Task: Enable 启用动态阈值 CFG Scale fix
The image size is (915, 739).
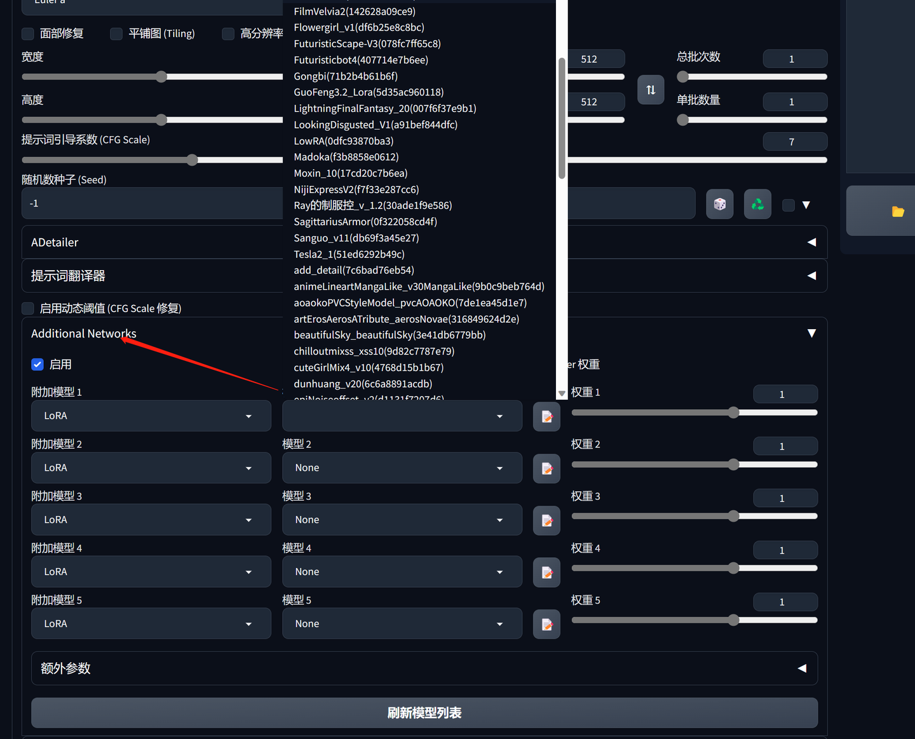Action: [x=28, y=308]
